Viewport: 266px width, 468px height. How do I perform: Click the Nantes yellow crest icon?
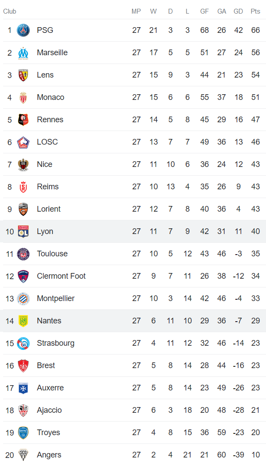tap(23, 321)
